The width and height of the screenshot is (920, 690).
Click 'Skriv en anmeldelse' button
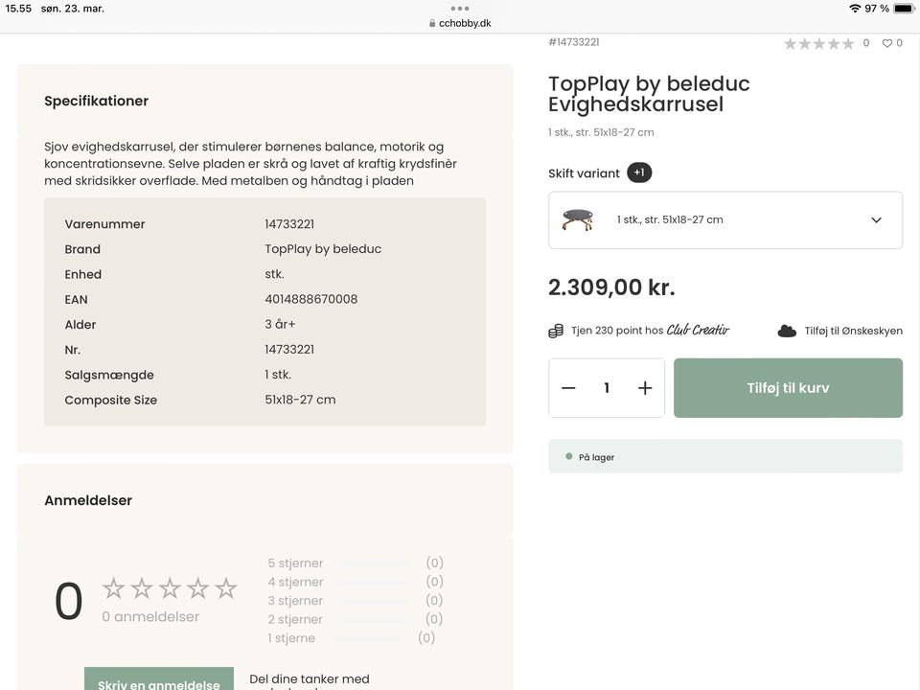pos(159,681)
